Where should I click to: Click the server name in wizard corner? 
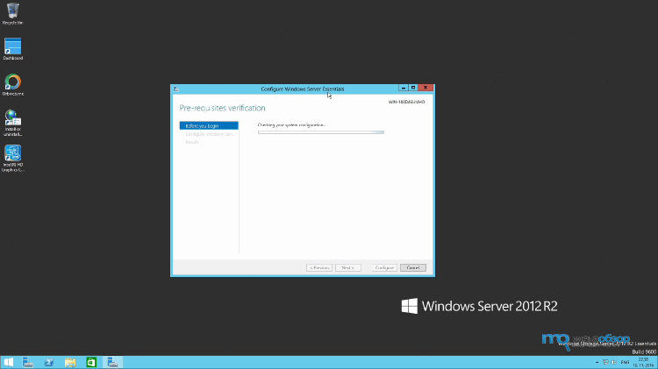pos(406,102)
